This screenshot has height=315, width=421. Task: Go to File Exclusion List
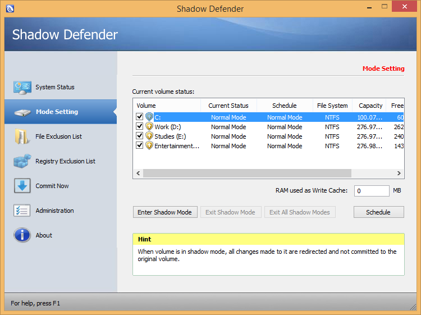click(61, 136)
